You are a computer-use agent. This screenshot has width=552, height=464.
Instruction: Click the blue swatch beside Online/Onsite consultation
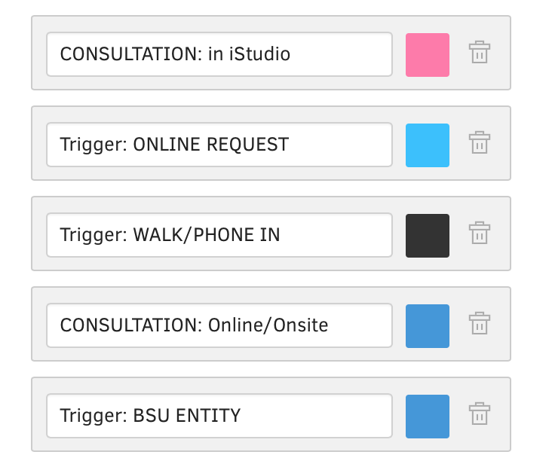click(x=428, y=325)
